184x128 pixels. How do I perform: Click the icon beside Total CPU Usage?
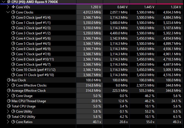point(9,106)
